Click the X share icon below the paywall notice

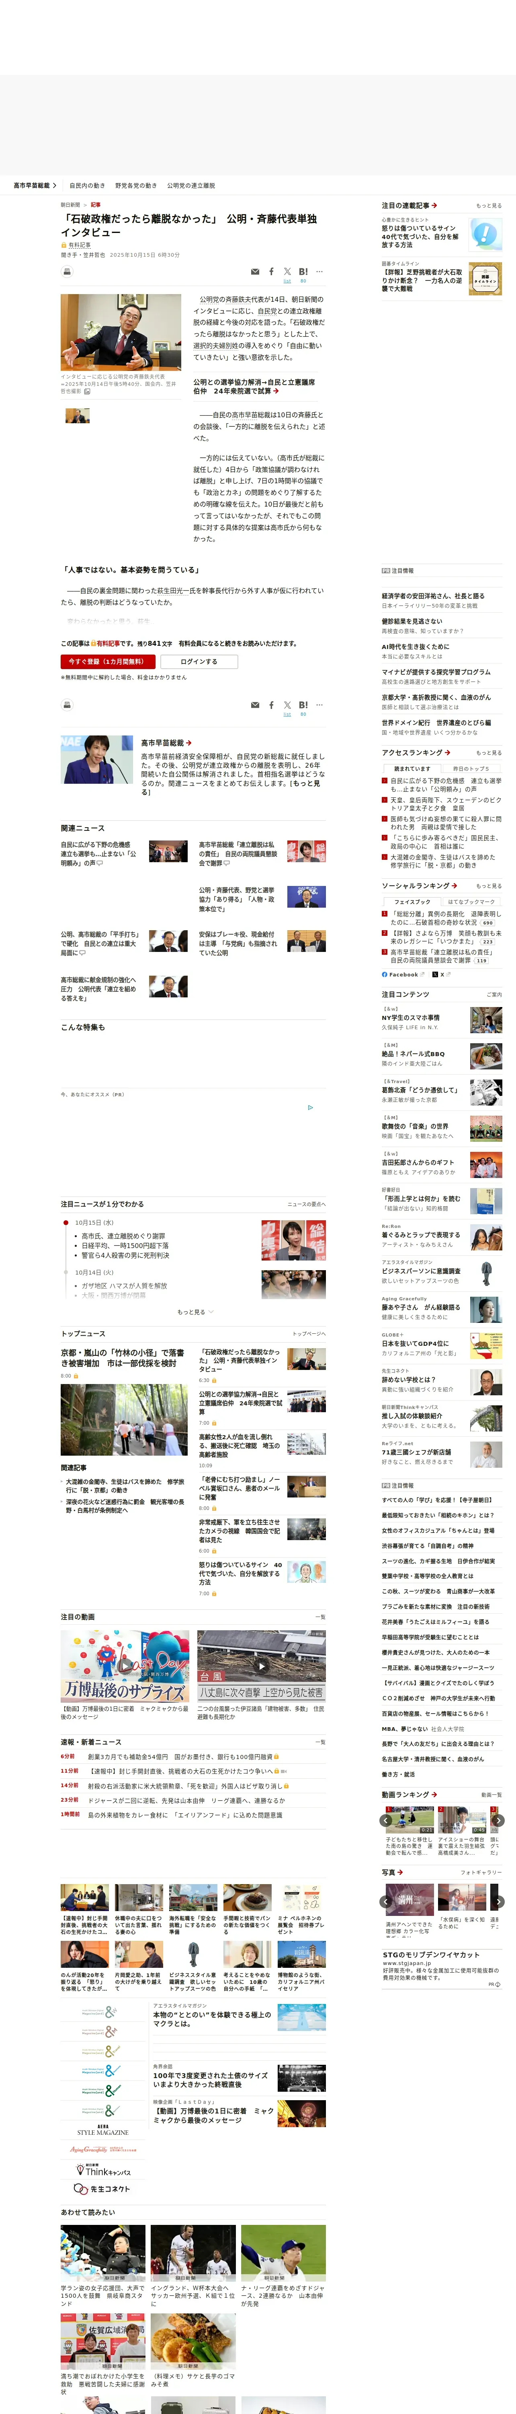287,705
